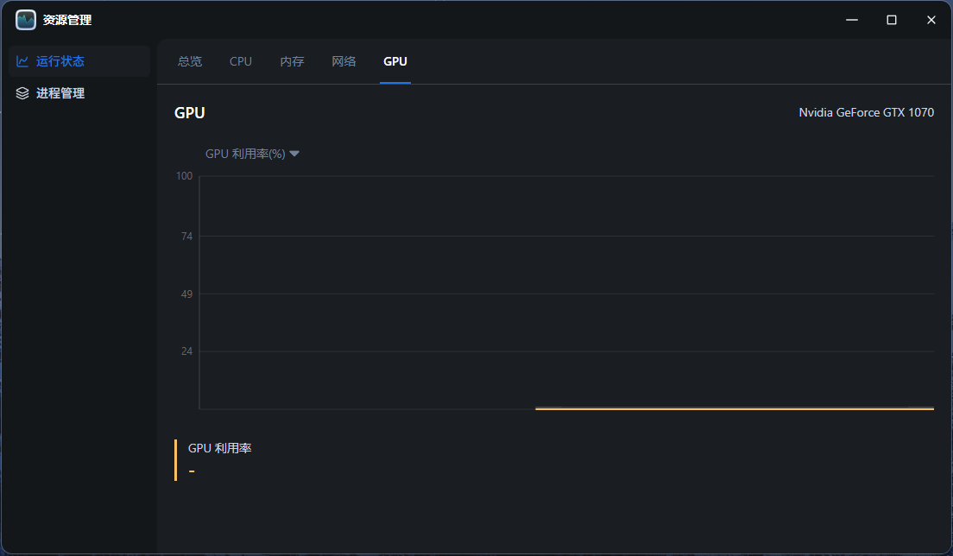Maximize the 资源管理 window

click(892, 20)
